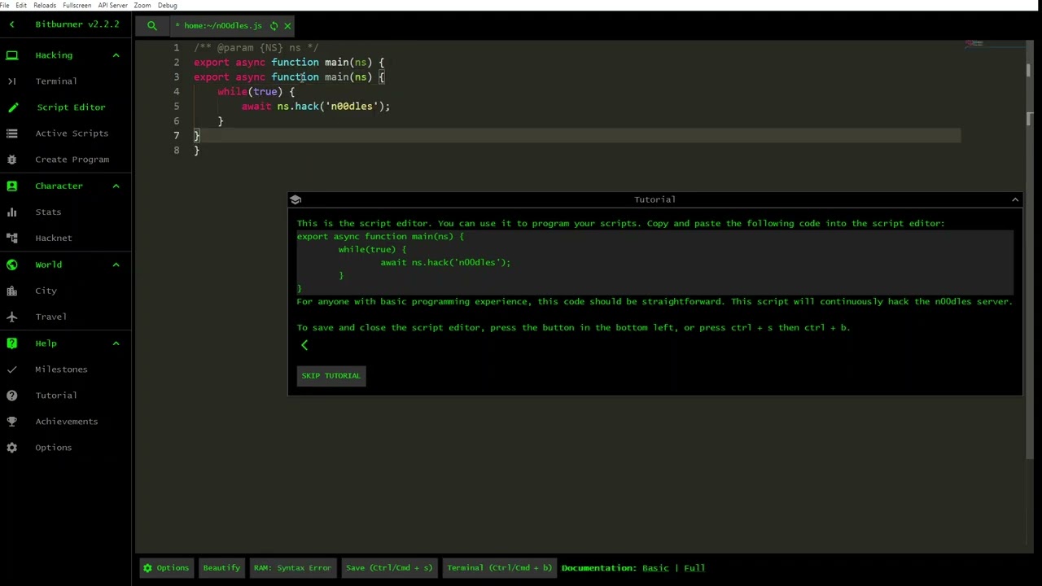The image size is (1042, 586).
Task: Click the Tutorial question mark icon
Action: point(12,396)
